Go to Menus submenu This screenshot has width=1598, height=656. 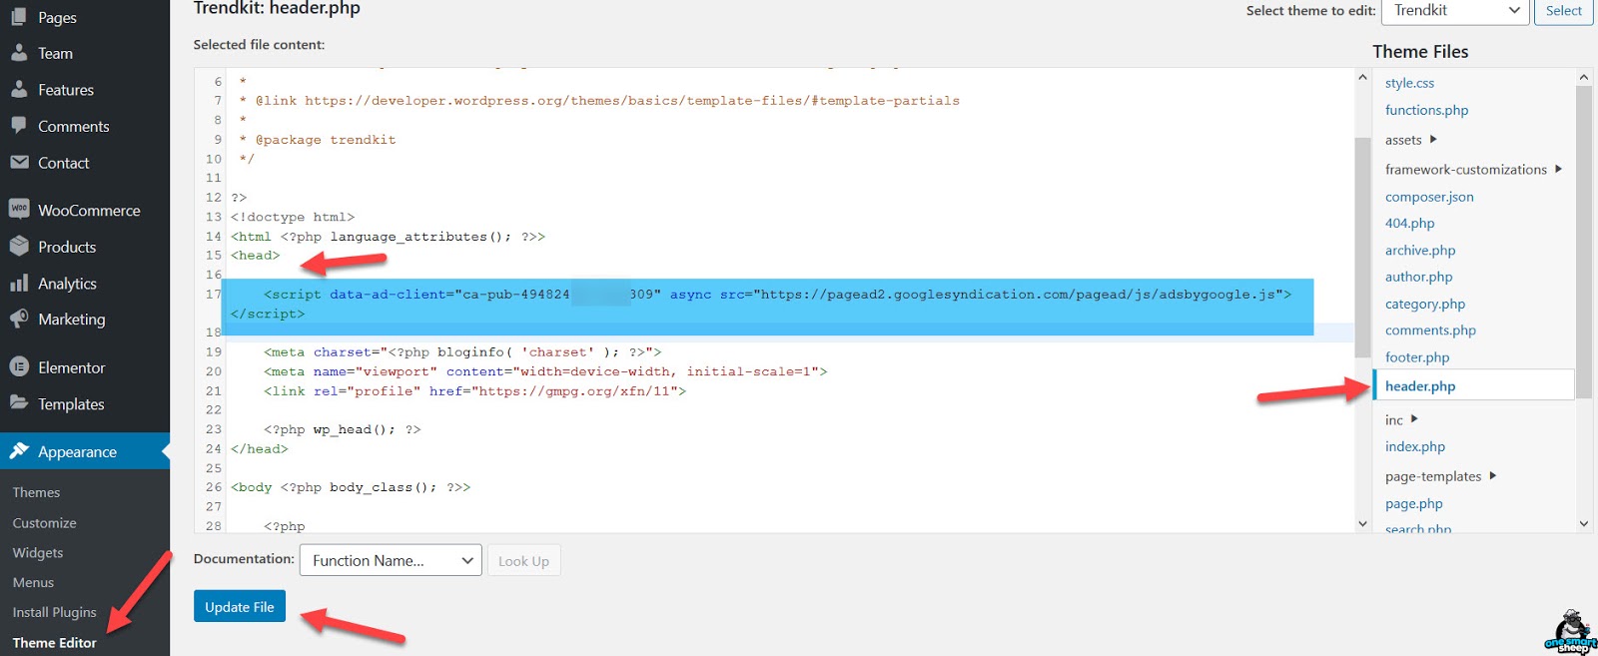click(x=34, y=582)
